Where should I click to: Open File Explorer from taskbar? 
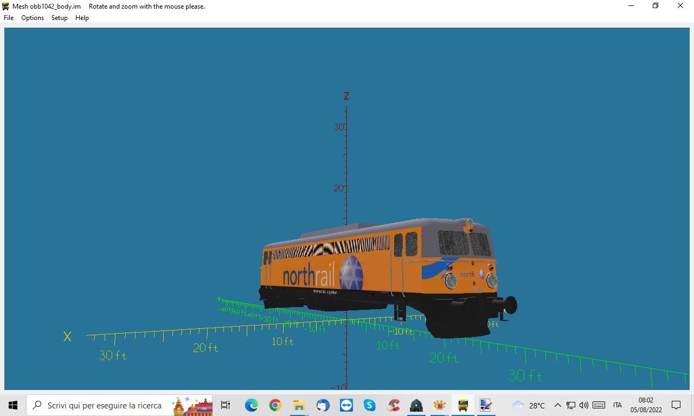(299, 405)
